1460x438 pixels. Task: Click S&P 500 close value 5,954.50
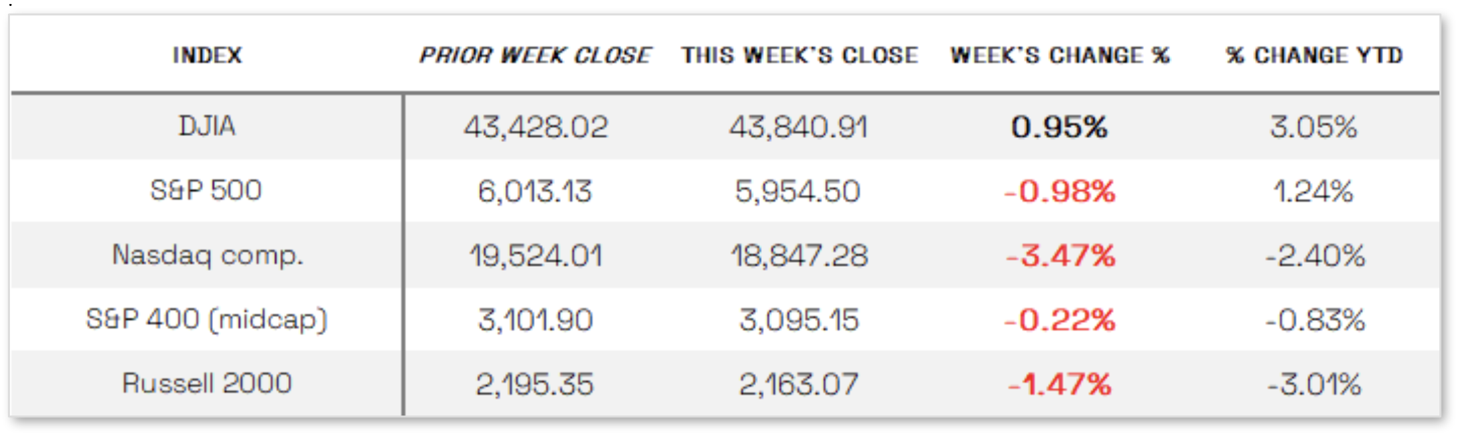tap(798, 192)
